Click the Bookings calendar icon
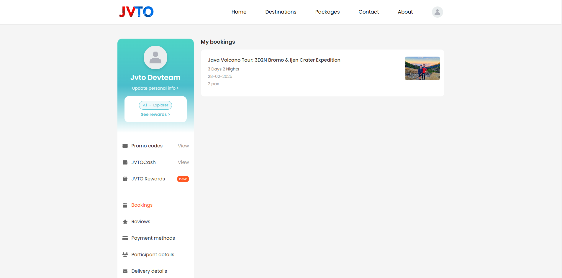This screenshot has height=278, width=562. 125,205
